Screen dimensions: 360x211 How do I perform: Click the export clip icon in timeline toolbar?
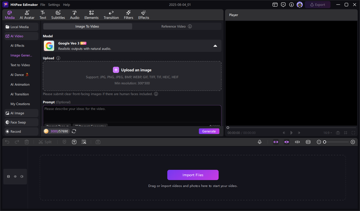click(98, 142)
